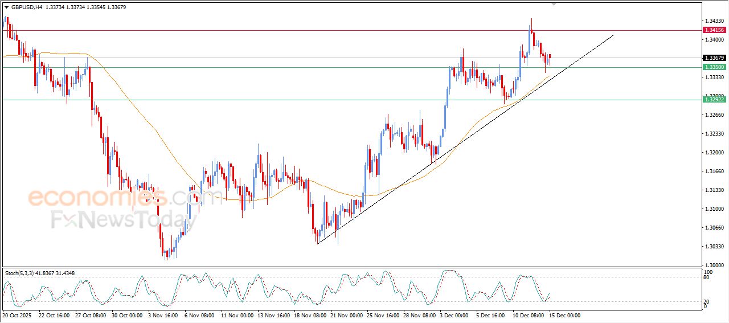Click the green 1.33500 price level tag
The image size is (729, 323).
714,67
